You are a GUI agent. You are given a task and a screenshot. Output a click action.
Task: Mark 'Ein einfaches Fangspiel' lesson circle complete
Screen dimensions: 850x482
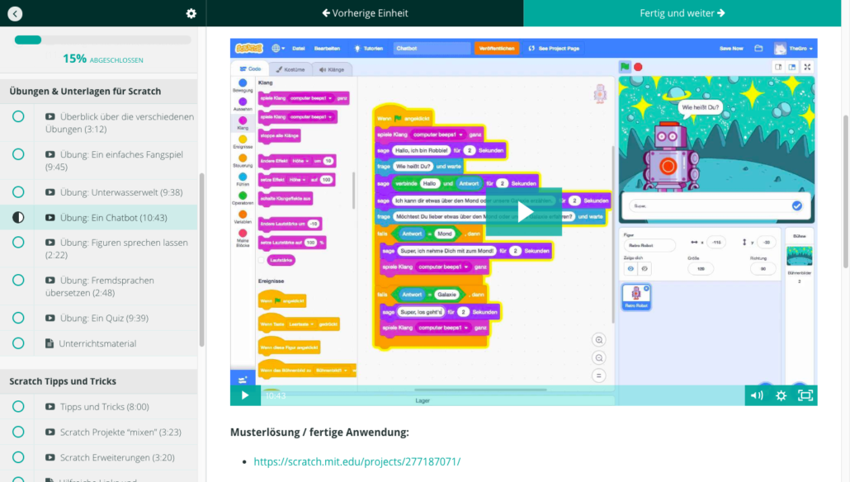pos(18,154)
